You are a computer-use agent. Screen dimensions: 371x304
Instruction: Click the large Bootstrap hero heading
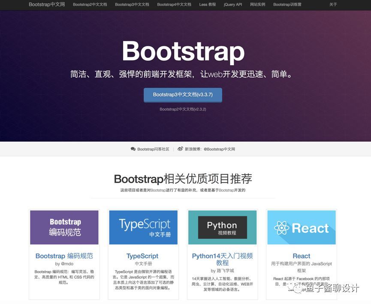[x=183, y=51]
